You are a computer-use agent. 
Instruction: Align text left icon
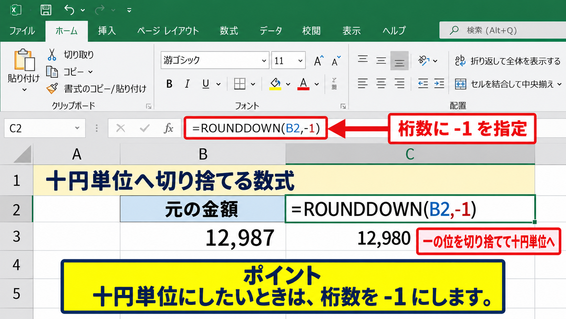(x=363, y=83)
